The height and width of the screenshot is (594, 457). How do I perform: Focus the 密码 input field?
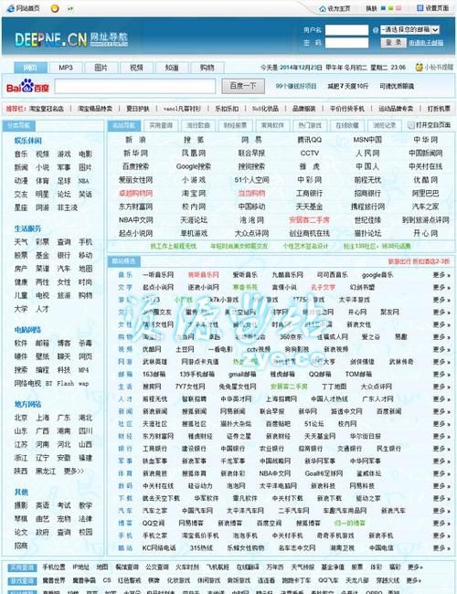coord(346,43)
